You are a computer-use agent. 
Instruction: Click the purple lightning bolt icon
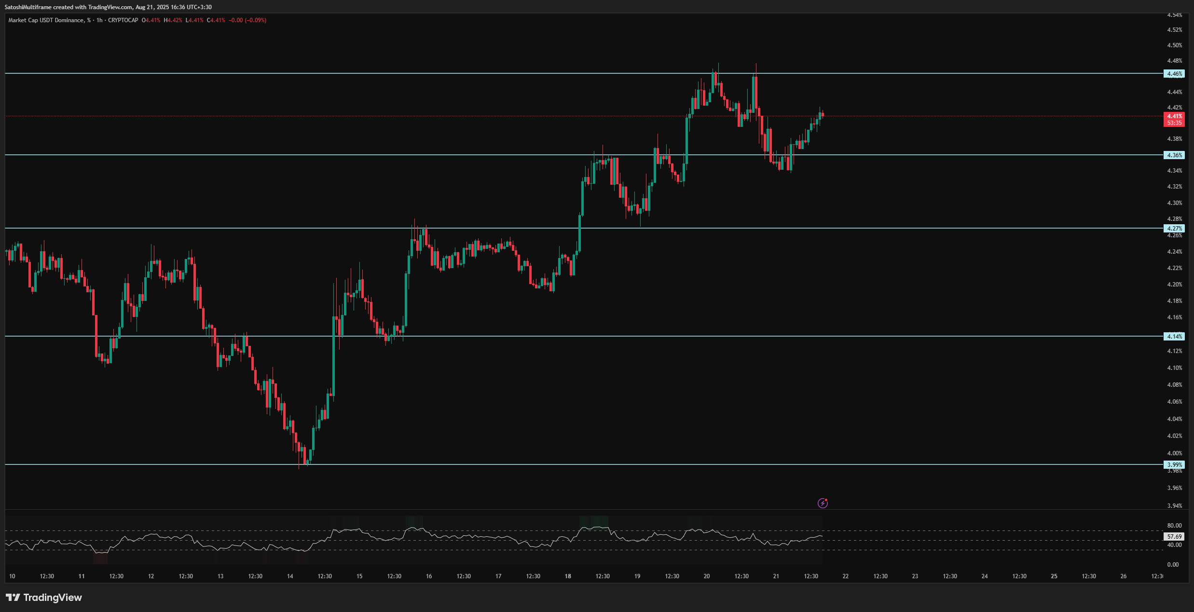click(x=823, y=503)
